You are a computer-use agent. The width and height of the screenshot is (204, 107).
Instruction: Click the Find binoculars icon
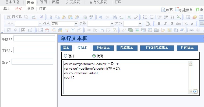click(115, 17)
